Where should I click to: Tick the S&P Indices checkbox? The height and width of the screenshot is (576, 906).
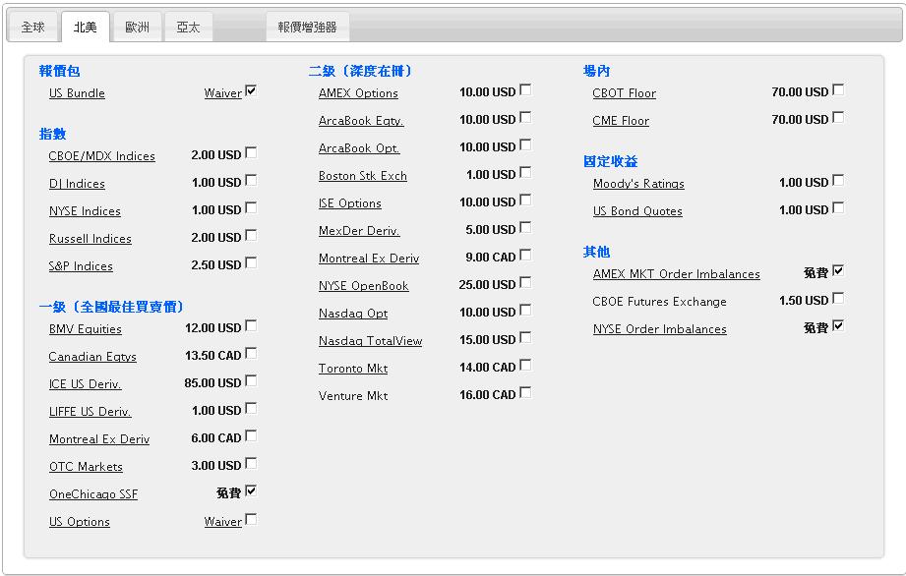click(251, 263)
